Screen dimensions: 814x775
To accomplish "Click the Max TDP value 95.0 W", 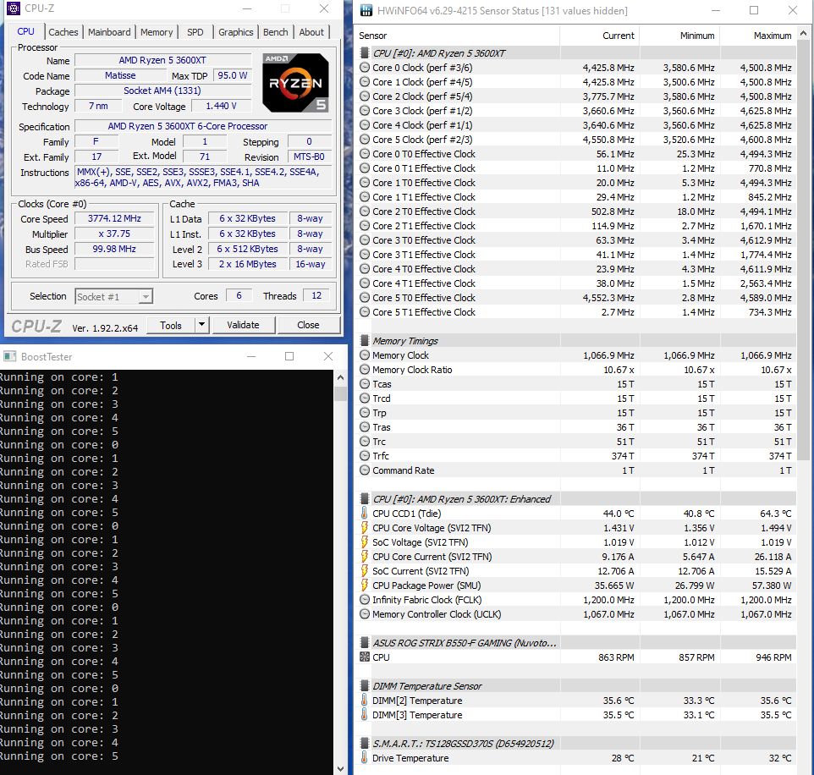I will pyautogui.click(x=233, y=75).
